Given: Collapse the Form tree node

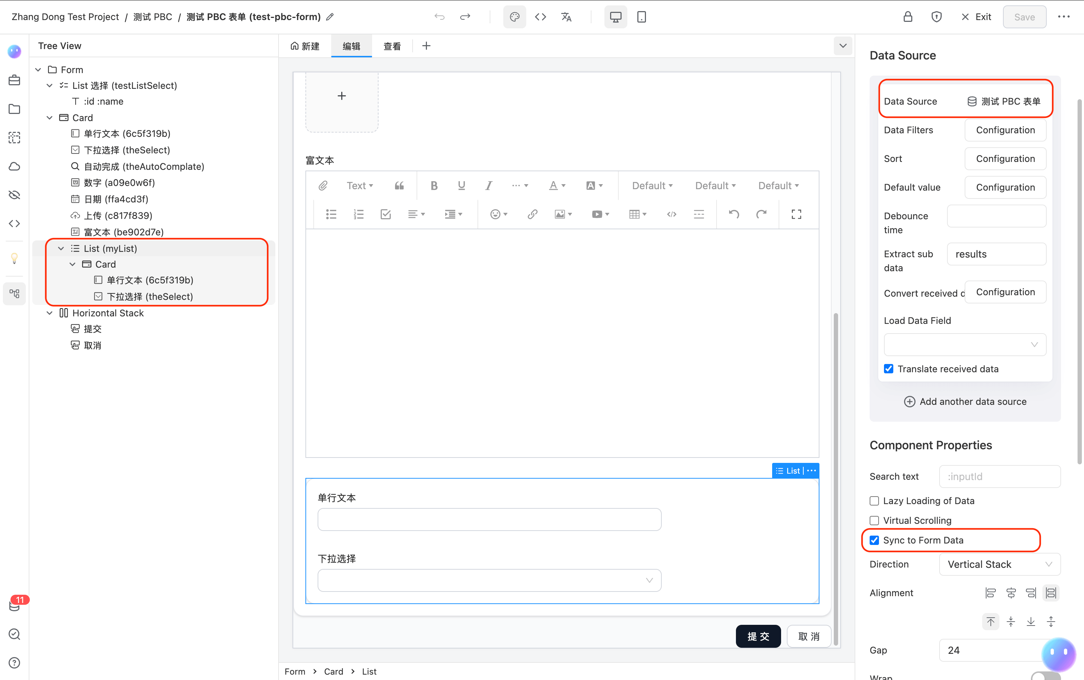Looking at the screenshot, I should (38, 70).
